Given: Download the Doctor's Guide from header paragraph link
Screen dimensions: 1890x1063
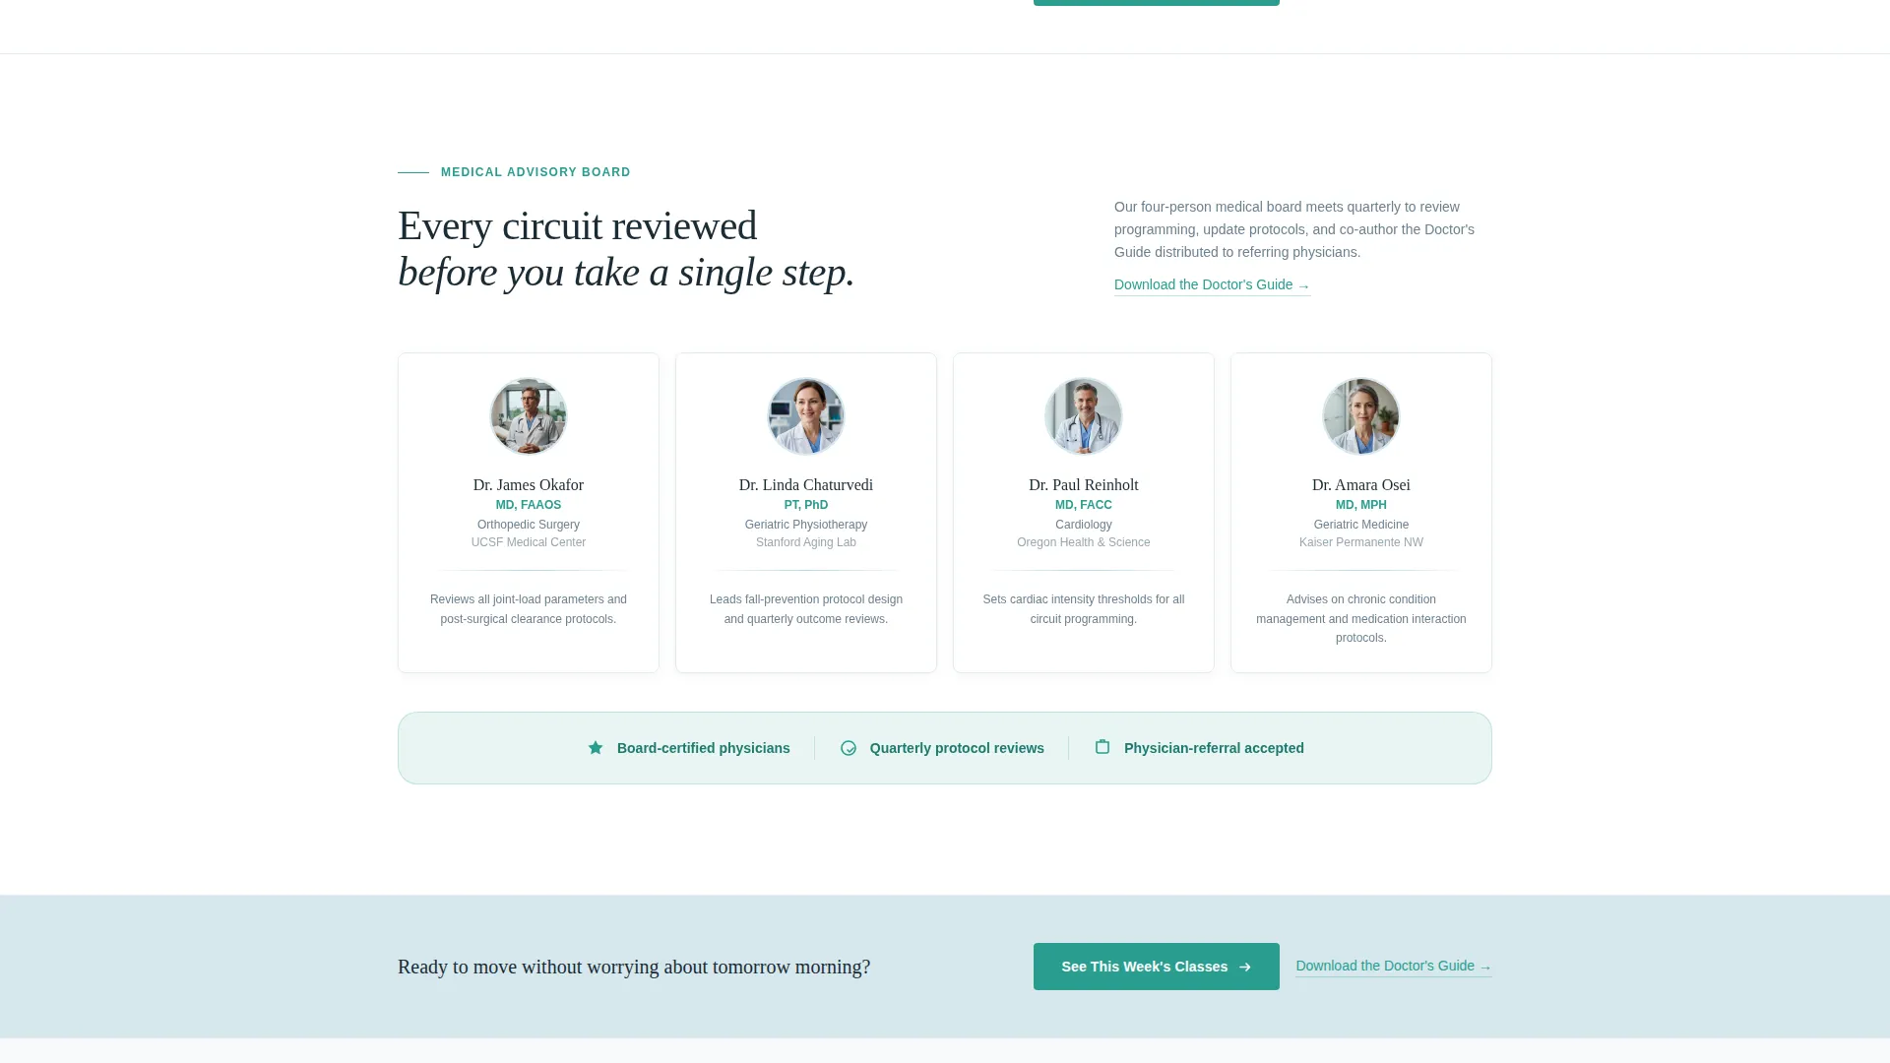Looking at the screenshot, I should tap(1212, 285).
